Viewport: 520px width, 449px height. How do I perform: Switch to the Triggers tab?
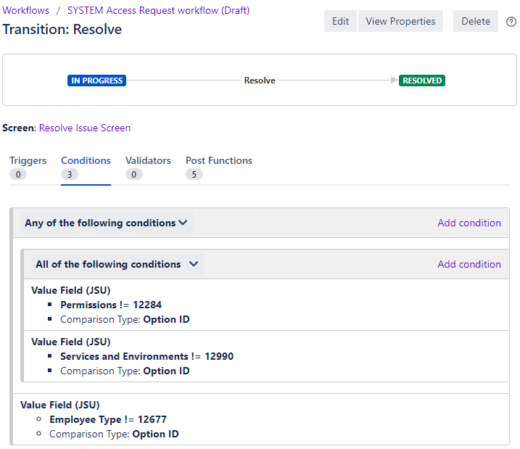click(28, 160)
